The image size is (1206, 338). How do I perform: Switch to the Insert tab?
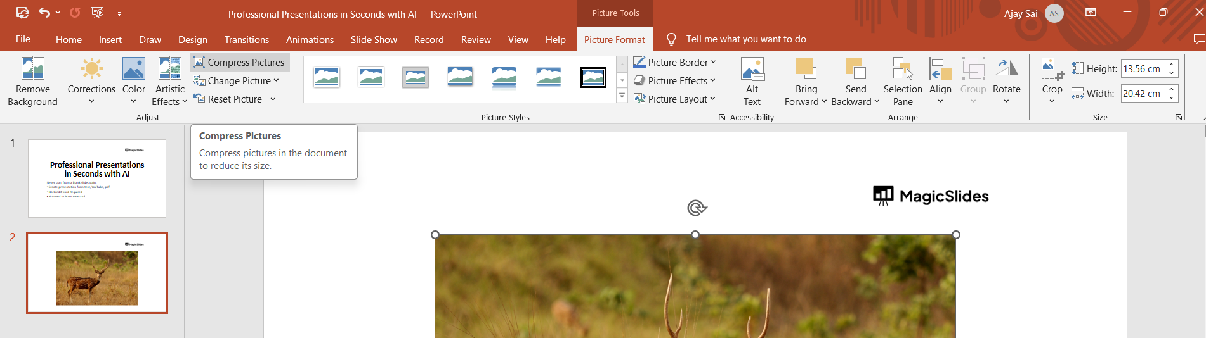[110, 39]
